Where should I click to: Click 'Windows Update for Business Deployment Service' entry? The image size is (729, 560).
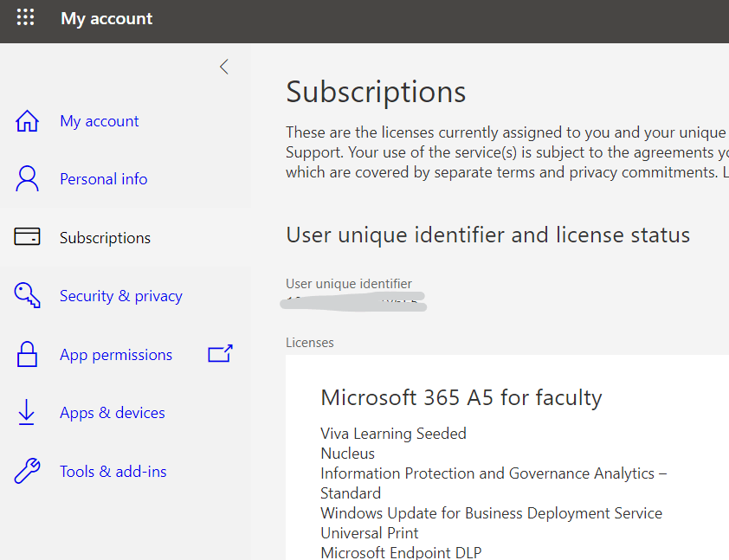click(x=492, y=513)
